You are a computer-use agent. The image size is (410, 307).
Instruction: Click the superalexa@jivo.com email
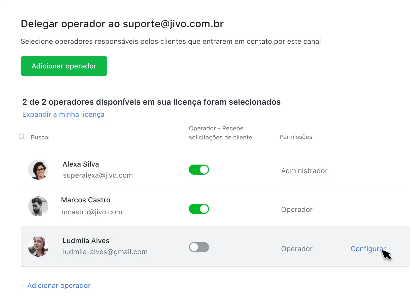98,175
